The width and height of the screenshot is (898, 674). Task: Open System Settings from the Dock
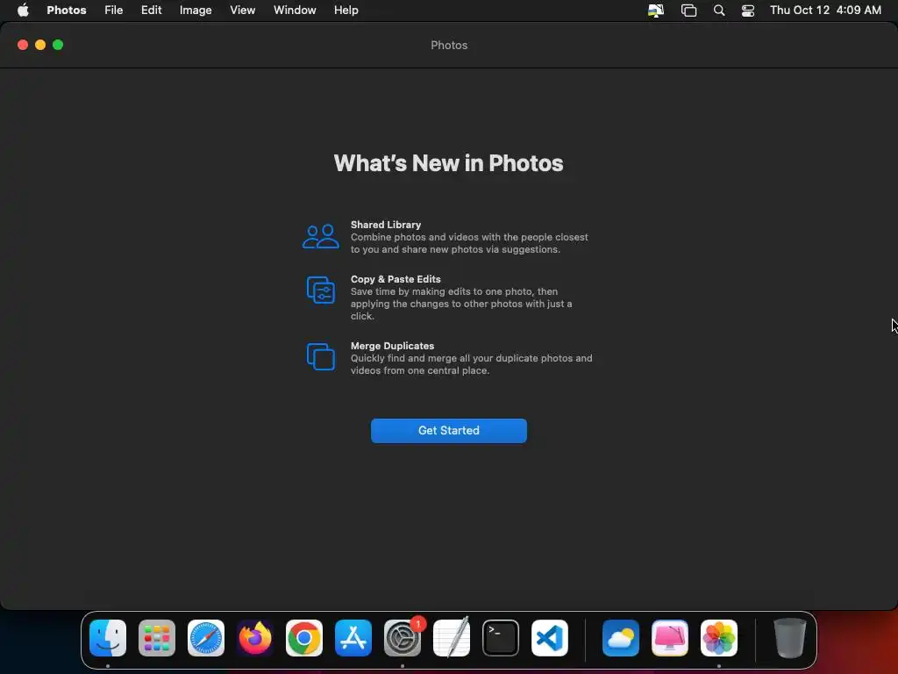point(402,638)
